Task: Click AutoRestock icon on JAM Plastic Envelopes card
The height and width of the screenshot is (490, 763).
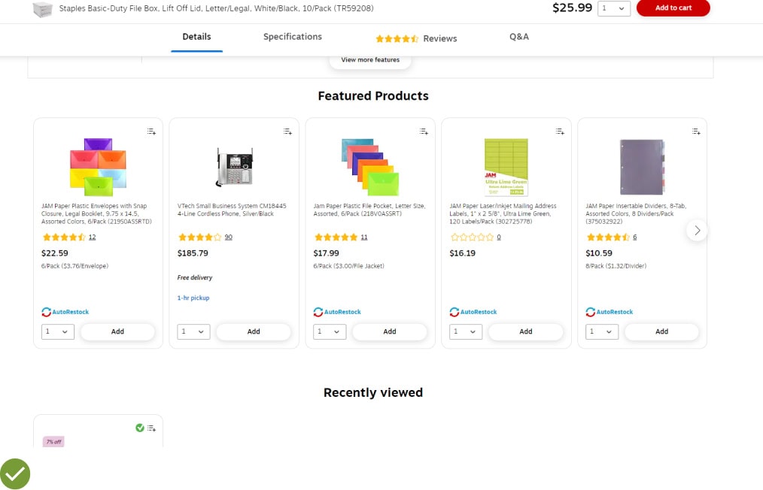Action: click(47, 312)
